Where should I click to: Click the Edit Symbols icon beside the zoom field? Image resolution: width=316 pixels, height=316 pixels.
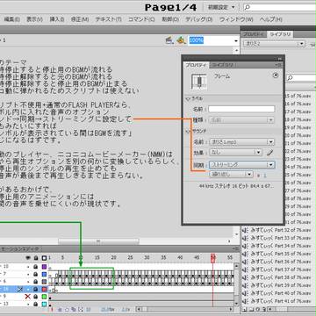[181, 40]
